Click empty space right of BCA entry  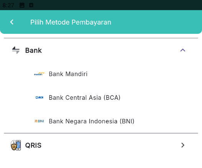[x=159, y=97]
